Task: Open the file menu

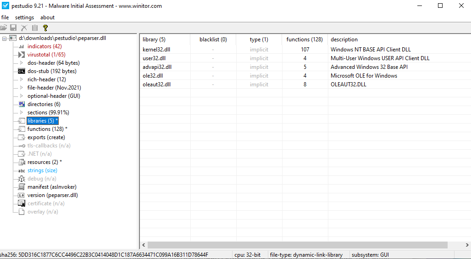Action: click(5, 17)
